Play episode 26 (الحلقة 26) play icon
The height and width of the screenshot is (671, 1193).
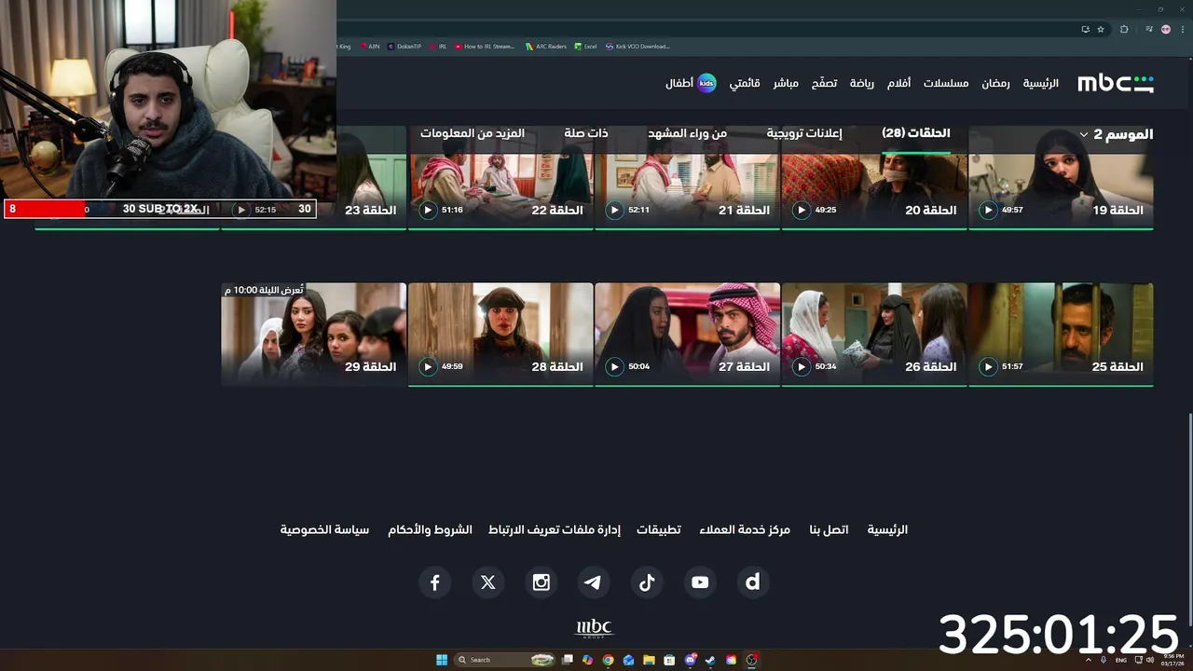802,367
